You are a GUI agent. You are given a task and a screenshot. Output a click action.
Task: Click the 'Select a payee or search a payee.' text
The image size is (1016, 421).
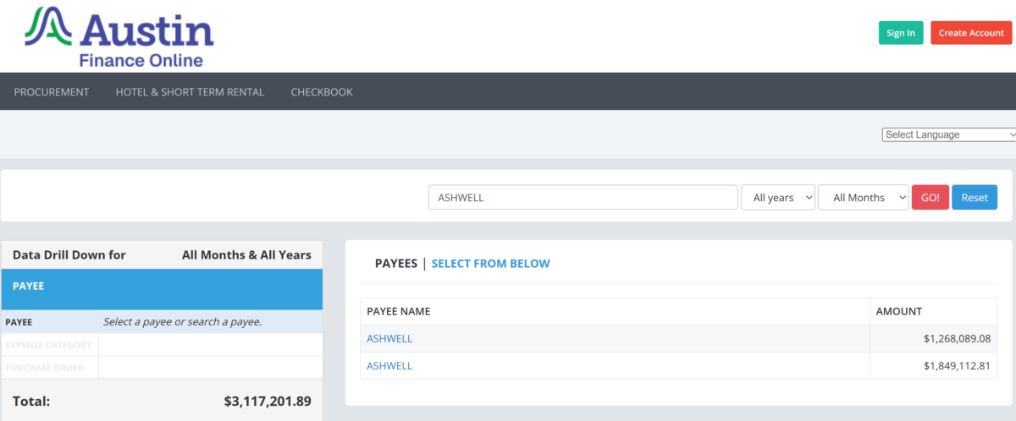[182, 321]
